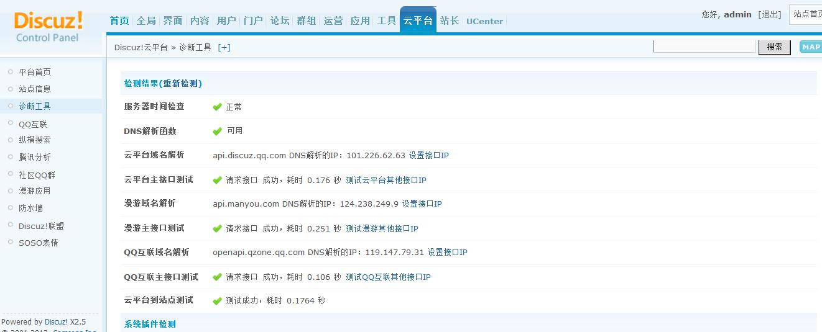822x332 pixels.
Task: Open 站点信息 in sidebar
Action: (x=35, y=89)
